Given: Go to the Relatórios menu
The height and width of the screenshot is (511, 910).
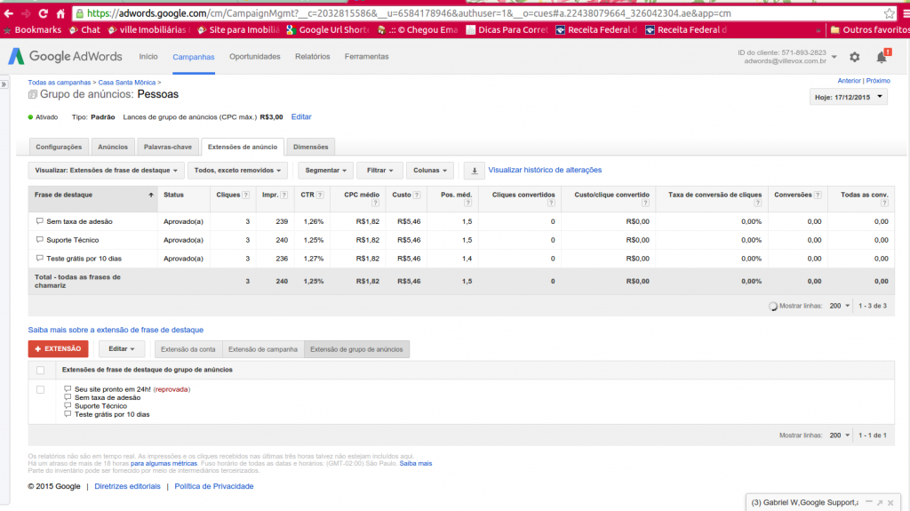Looking at the screenshot, I should [x=312, y=57].
